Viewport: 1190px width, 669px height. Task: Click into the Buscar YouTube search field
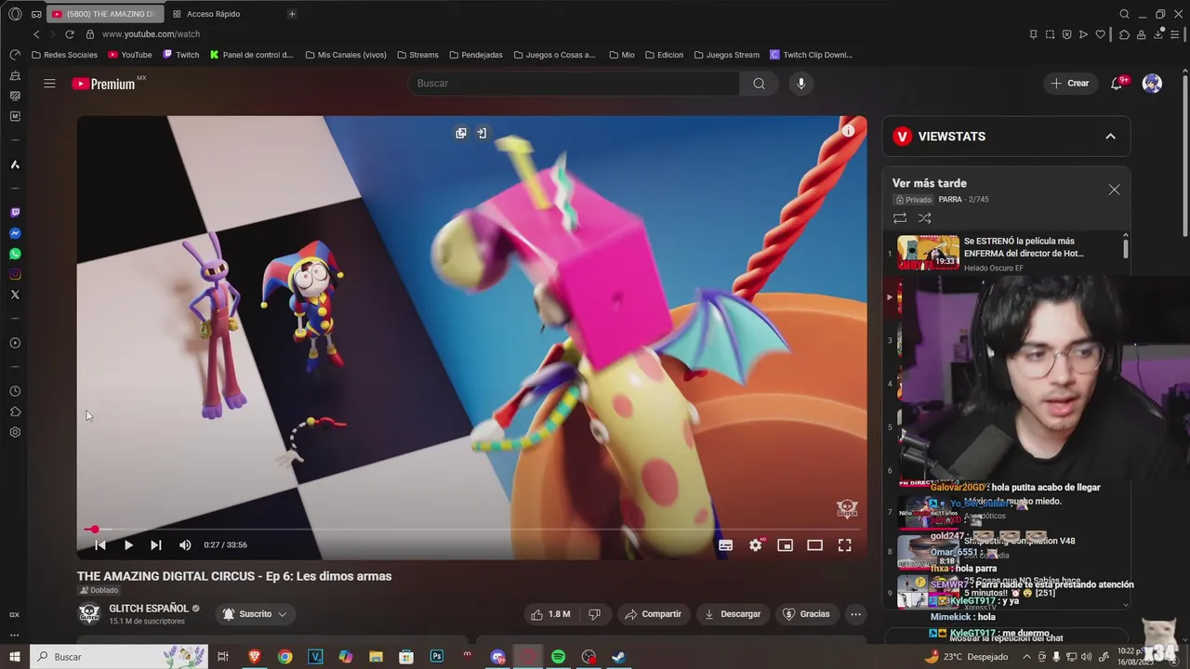574,84
